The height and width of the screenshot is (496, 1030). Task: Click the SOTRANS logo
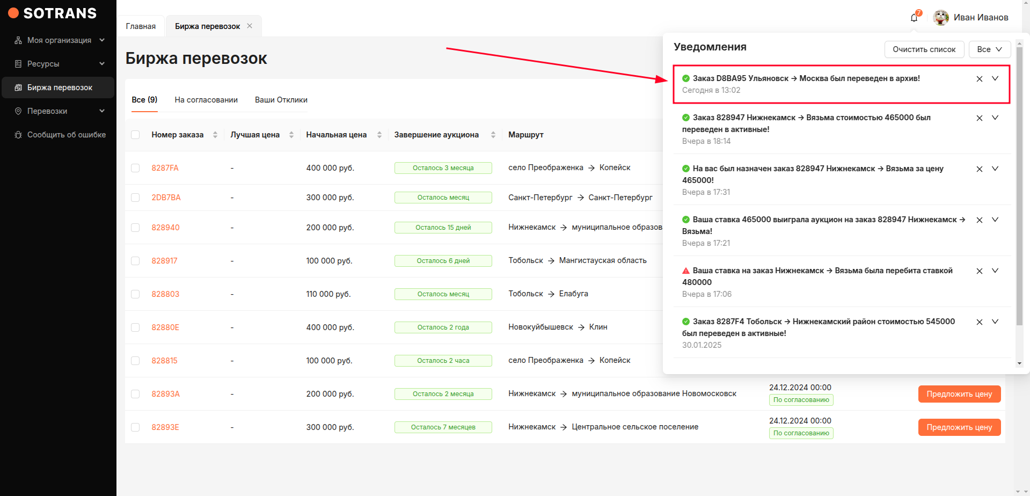pos(53,13)
